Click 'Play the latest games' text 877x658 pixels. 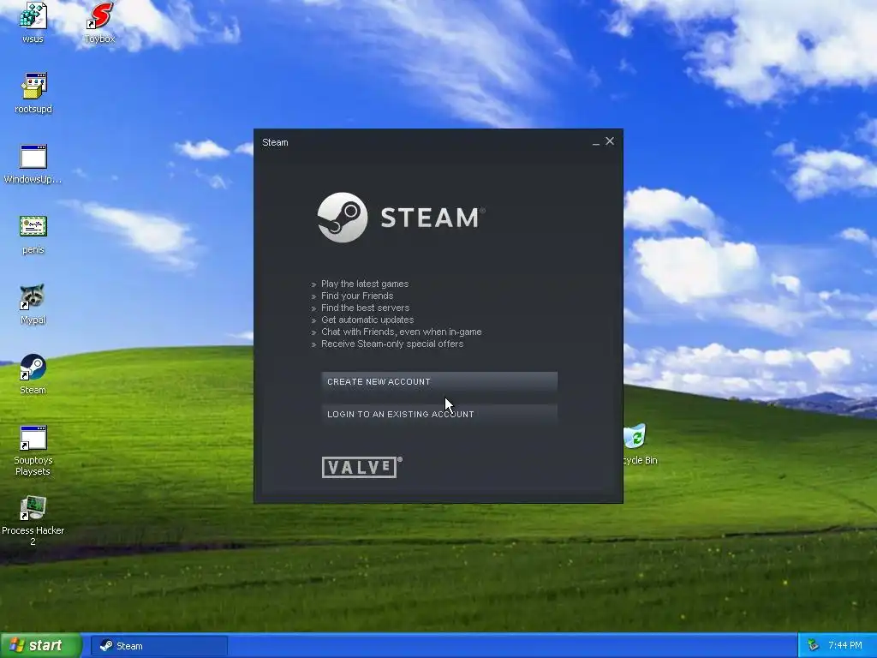(x=365, y=284)
